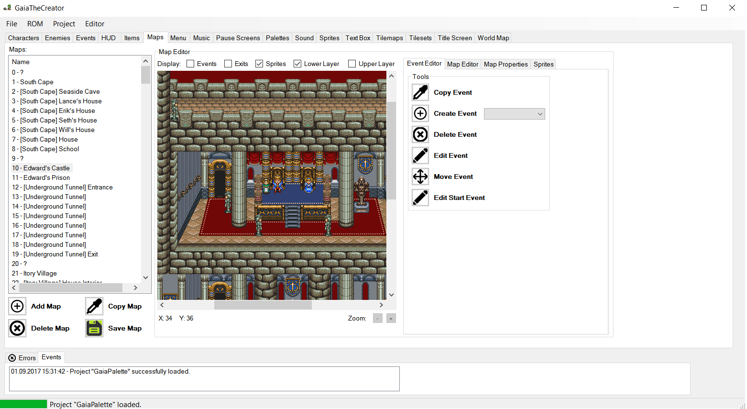Select the Edit Start Event tool
Image resolution: width=747 pixels, height=409 pixels.
[420, 198]
